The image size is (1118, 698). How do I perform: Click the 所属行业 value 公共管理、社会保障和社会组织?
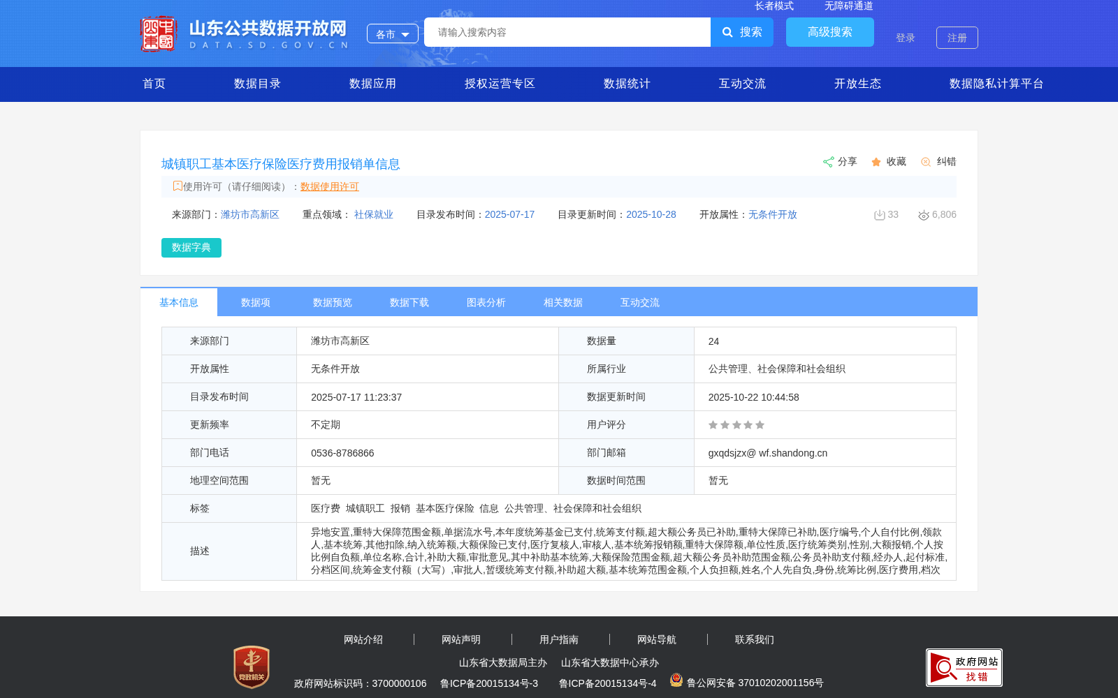777,369
